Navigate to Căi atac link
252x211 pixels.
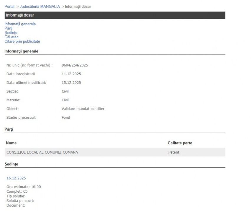tap(11, 37)
